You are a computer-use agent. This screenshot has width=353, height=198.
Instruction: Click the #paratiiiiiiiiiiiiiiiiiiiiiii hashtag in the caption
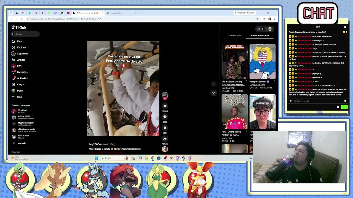coord(131,149)
